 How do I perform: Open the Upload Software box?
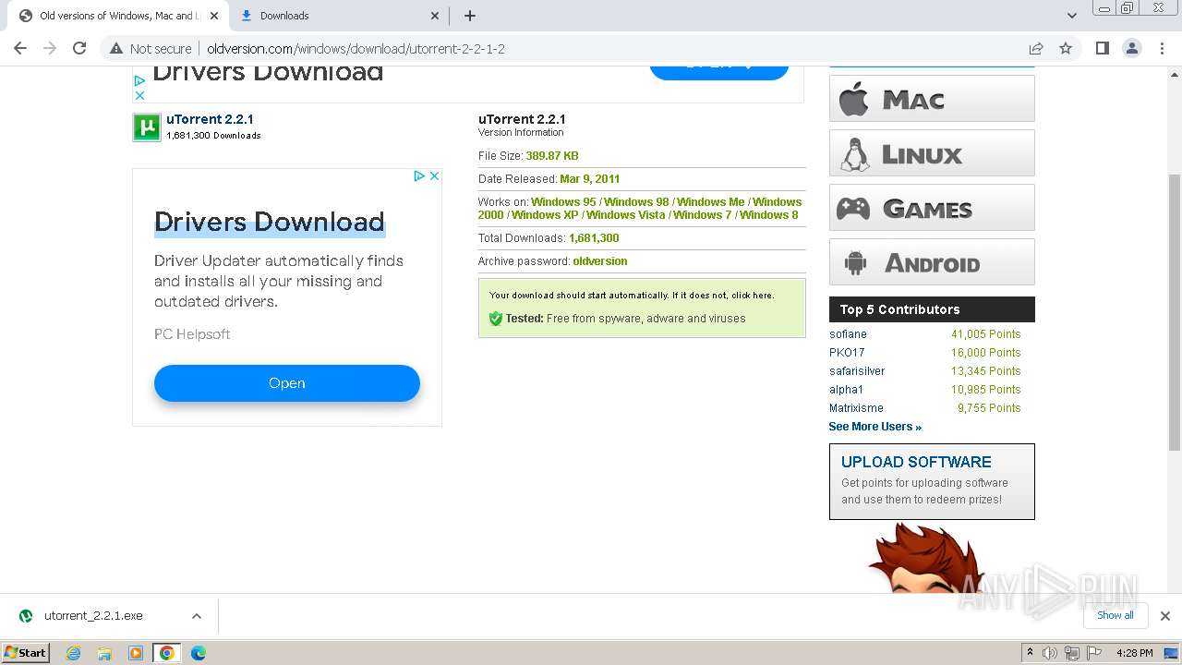pyautogui.click(x=932, y=481)
